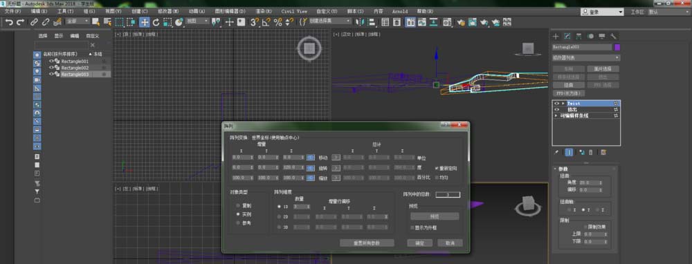Expand the Twist modifier in stack
This screenshot has height=264, width=692.
point(563,103)
